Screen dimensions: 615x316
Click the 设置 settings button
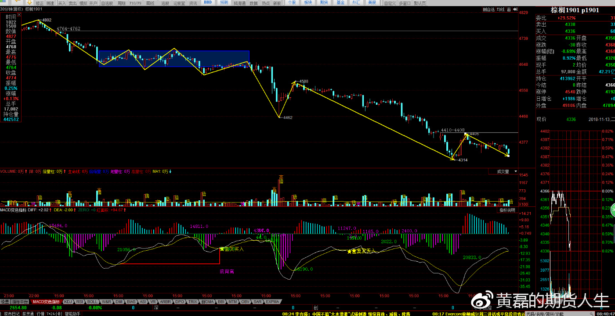pyautogui.click(x=5, y=302)
